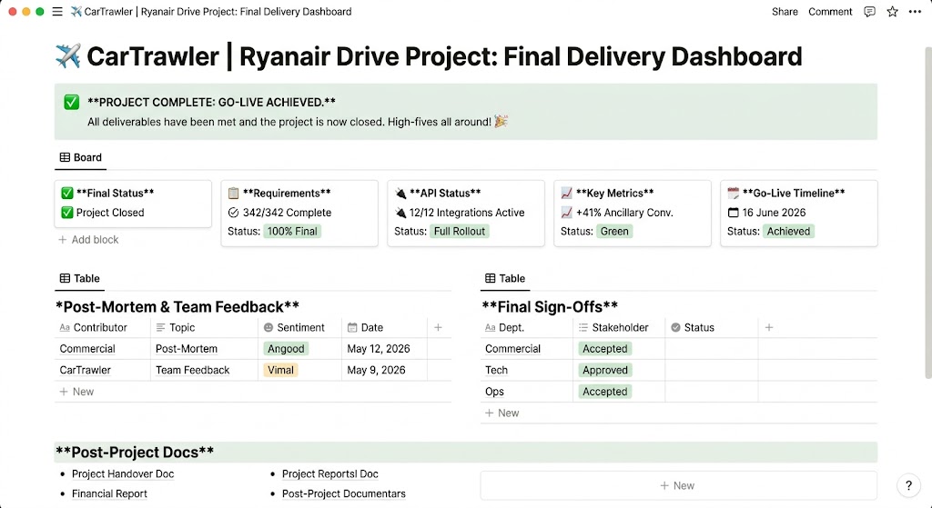
Task: Open the Post-Project Documentars link
Action: click(x=343, y=493)
